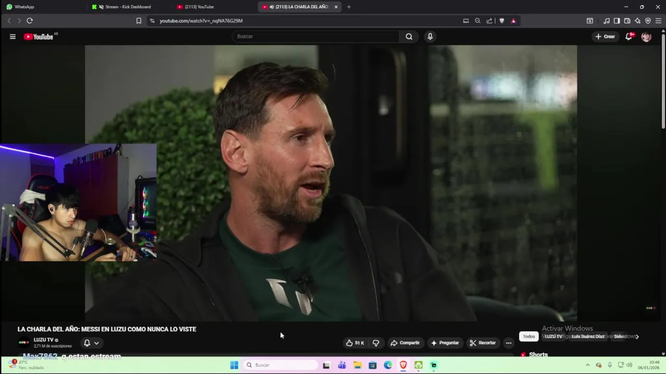Click the video title LA CHARLA DEL AÑO
The image size is (666, 374).
pos(107,329)
